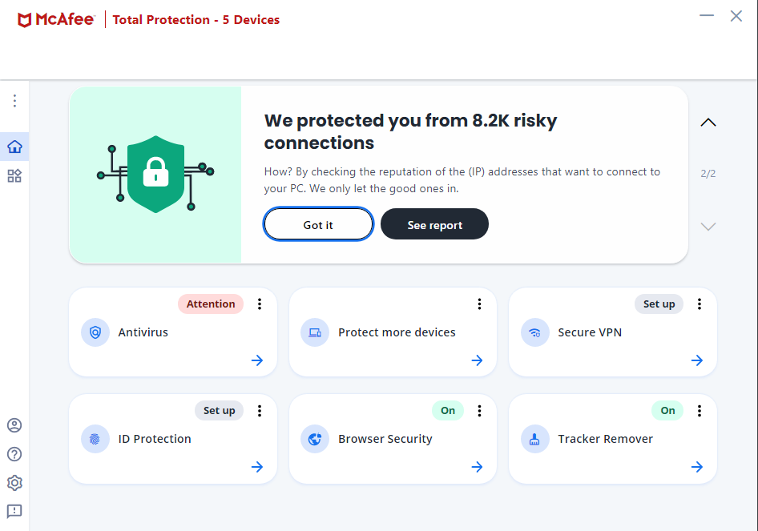
Task: Open the account profile sidebar icon
Action: point(14,425)
